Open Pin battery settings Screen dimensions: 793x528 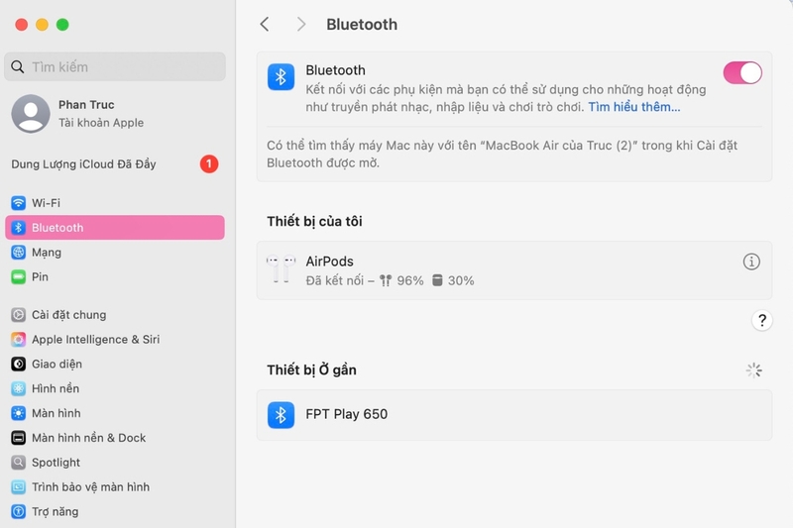tap(115, 277)
